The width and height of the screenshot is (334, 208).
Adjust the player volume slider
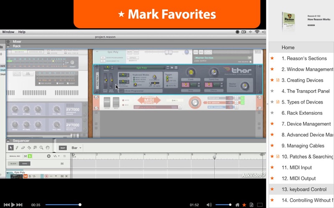point(223,205)
